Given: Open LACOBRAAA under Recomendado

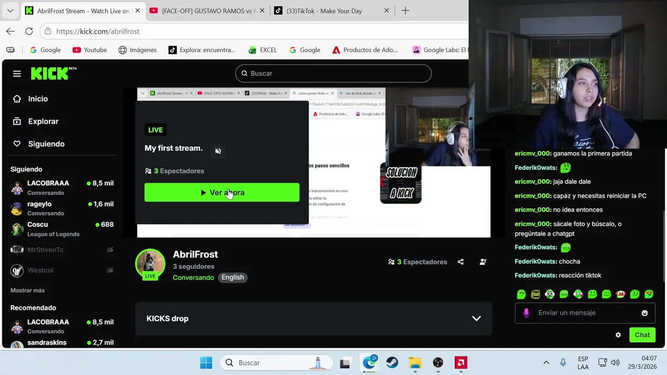Looking at the screenshot, I should [x=62, y=326].
